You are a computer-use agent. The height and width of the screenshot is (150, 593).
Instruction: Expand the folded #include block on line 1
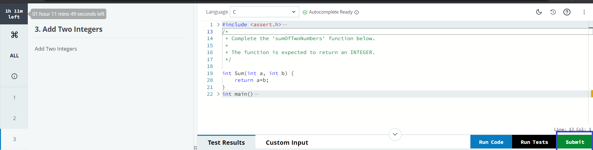218,25
